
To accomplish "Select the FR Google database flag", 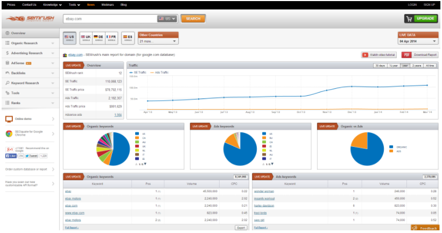I will tap(111, 38).
